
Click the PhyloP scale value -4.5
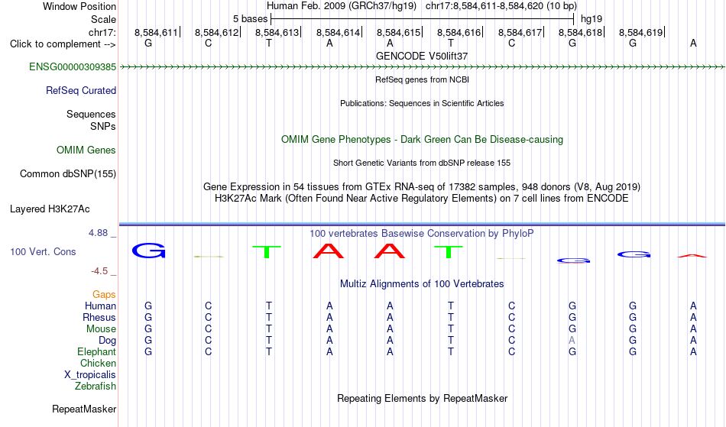[x=99, y=271]
